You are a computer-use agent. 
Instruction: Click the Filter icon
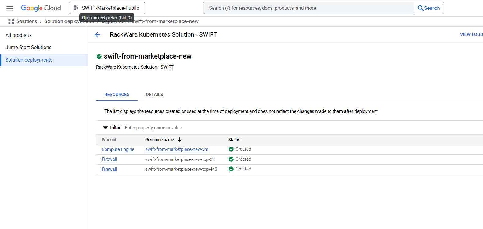point(106,127)
